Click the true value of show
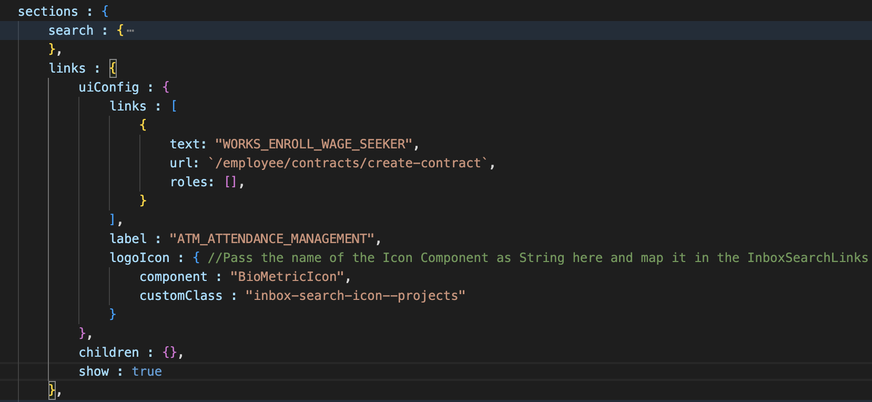This screenshot has height=402, width=872. click(147, 371)
